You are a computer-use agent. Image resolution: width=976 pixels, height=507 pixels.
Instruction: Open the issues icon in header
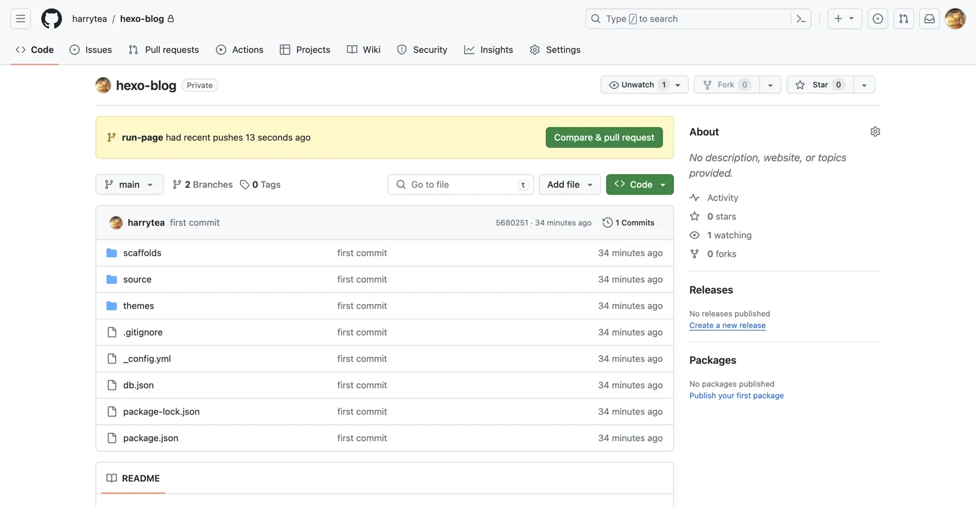click(x=877, y=19)
